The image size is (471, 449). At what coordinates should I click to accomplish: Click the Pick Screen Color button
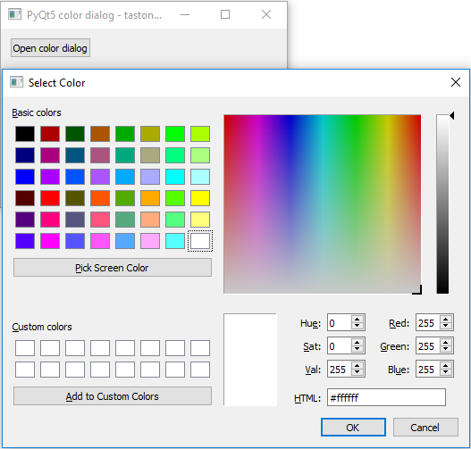tap(113, 268)
